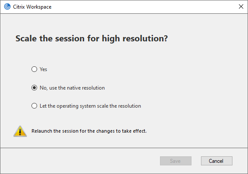Screen dimensions: 248x174
Task: Click empty dialog space right of radio options
Action: pyautogui.click(x=195, y=87)
